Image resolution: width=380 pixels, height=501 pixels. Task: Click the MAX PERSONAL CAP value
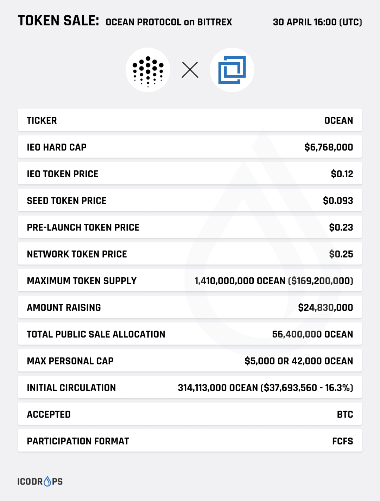pyautogui.click(x=299, y=361)
